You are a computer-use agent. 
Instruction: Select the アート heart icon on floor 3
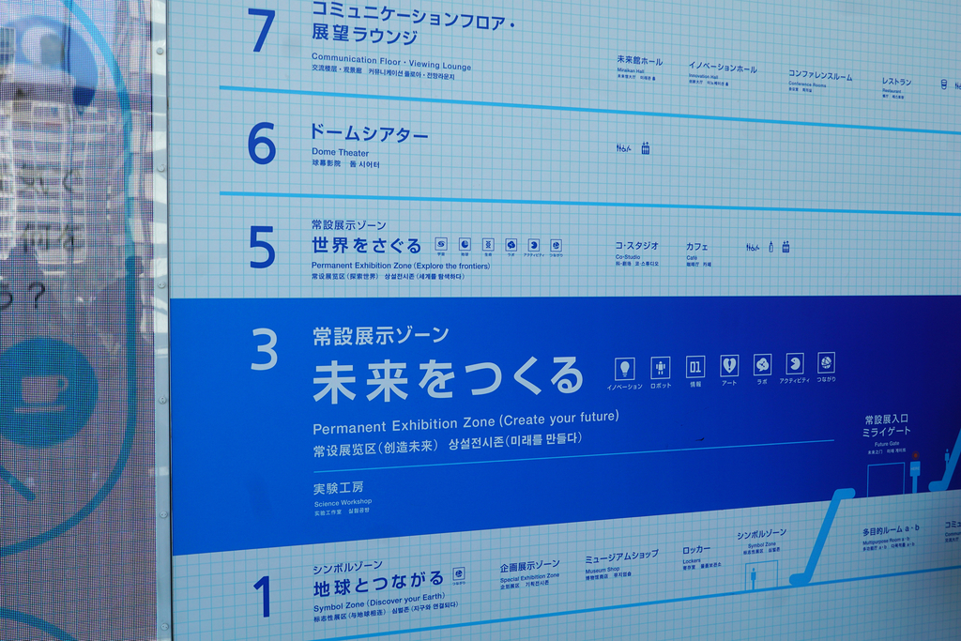coord(728,365)
